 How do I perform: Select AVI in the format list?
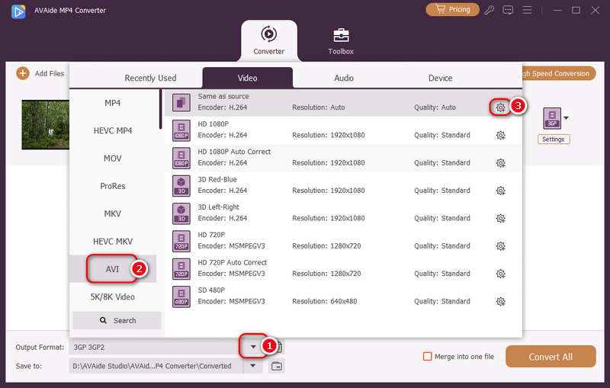113,268
